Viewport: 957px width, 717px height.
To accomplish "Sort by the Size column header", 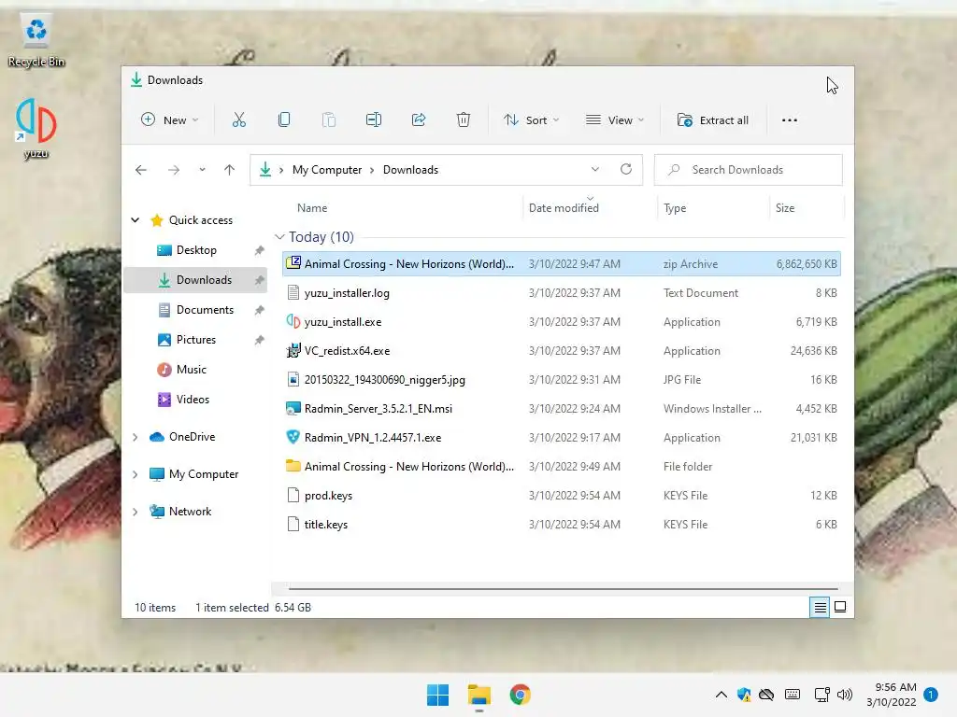I will pyautogui.click(x=785, y=208).
